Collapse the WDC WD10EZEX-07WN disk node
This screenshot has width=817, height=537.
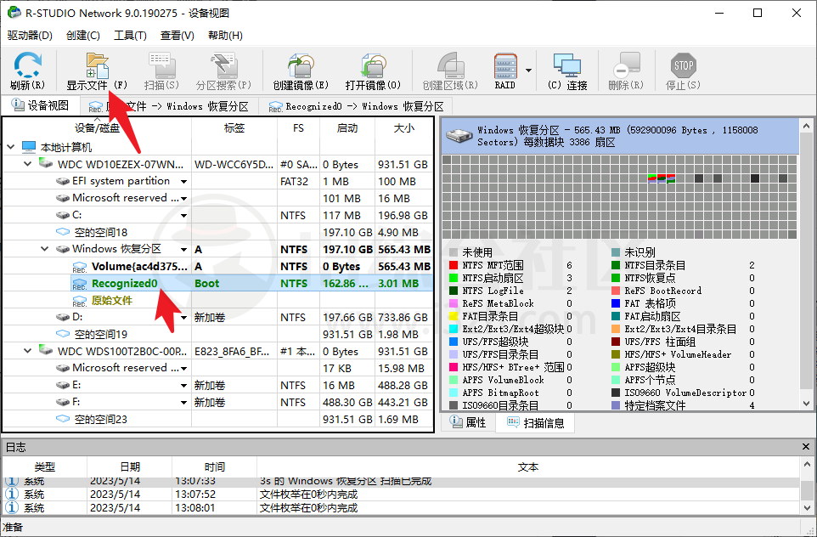pyautogui.click(x=28, y=164)
